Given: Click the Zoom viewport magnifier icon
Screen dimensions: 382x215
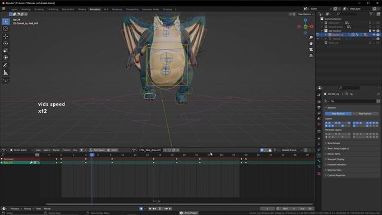Looking at the screenshot, I should click(311, 37).
